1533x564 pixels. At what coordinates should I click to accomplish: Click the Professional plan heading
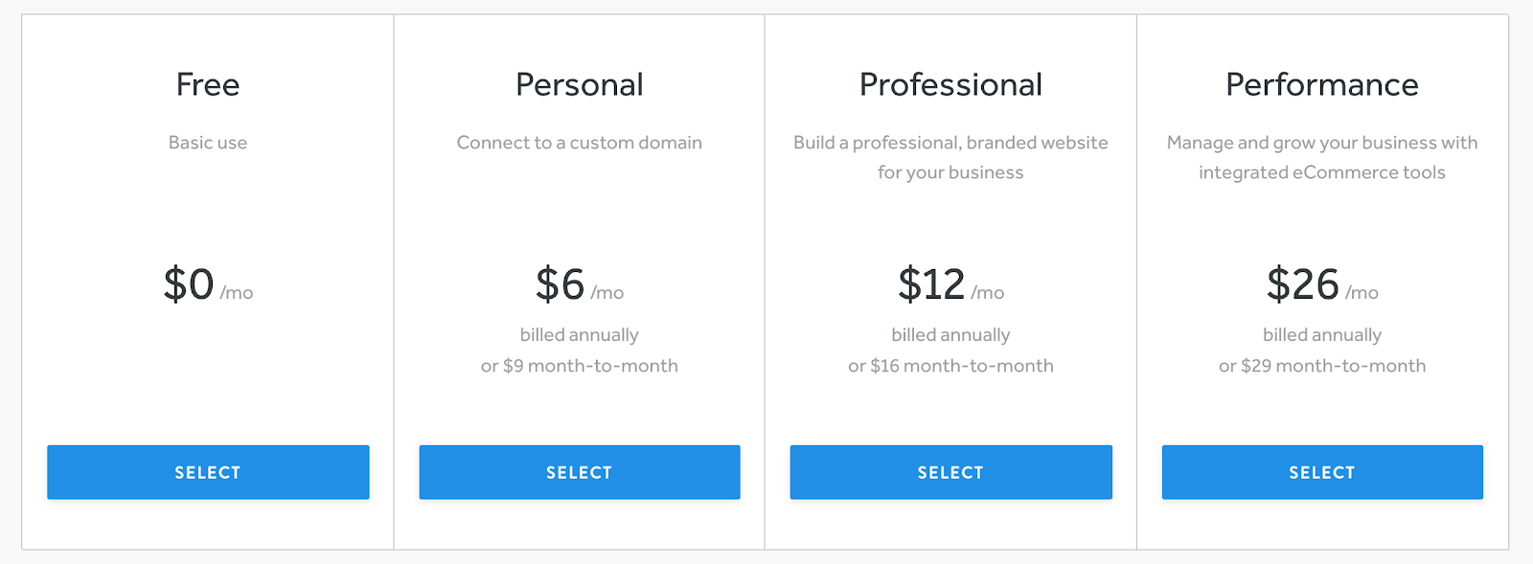click(x=950, y=84)
